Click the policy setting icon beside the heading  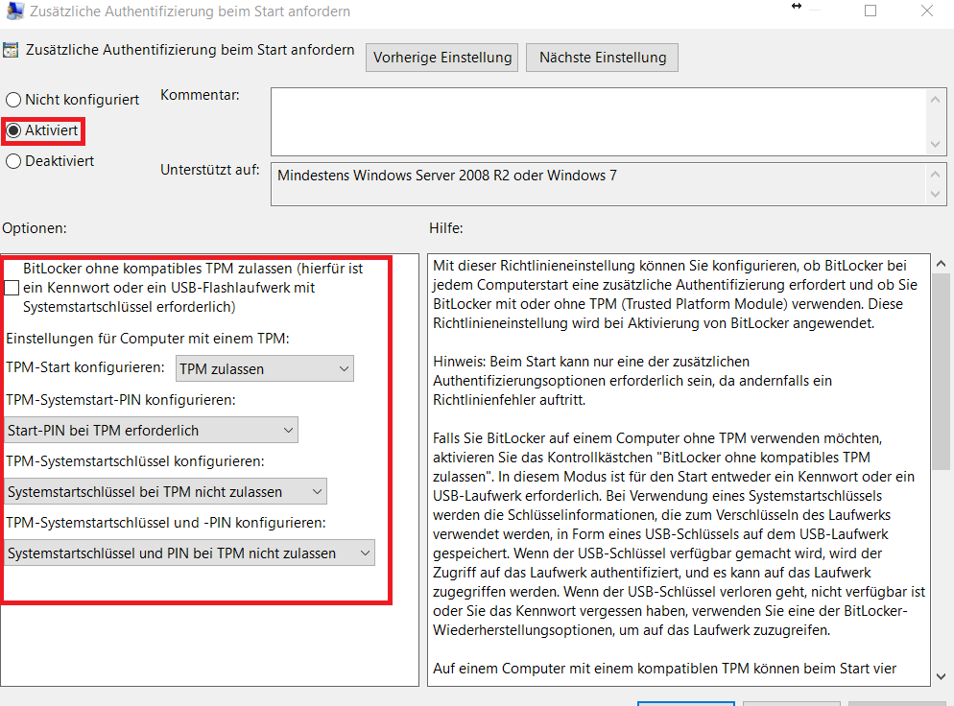point(12,51)
